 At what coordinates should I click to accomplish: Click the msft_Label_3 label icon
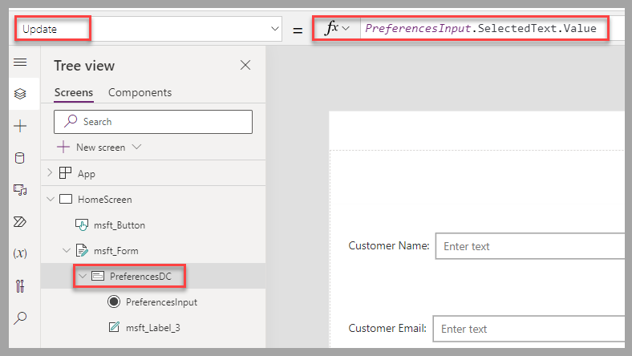pyautogui.click(x=114, y=326)
